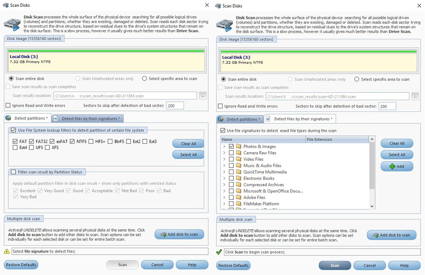Viewport: 425px width, 275px height.
Task: Click the Compressed Archives folder icon
Action: coord(239,185)
